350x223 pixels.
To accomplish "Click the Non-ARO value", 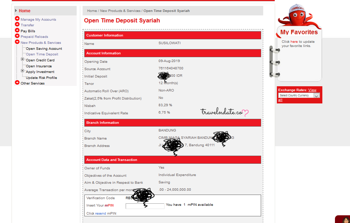I will (x=166, y=90).
